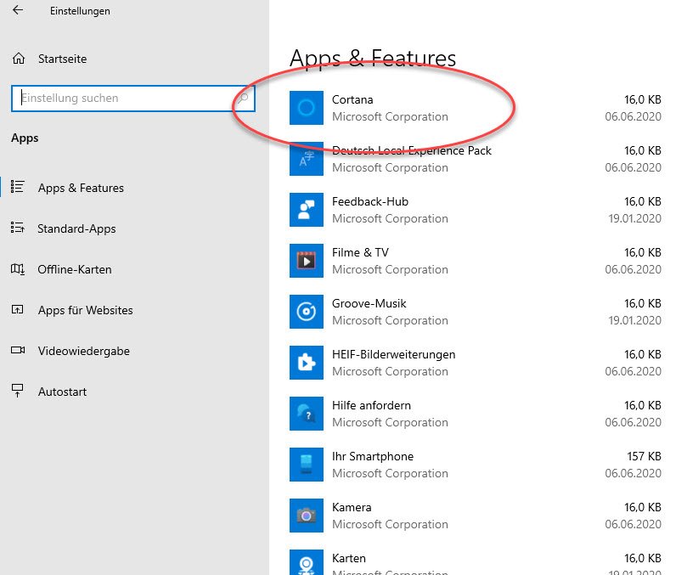Select the Cortana entry name
The image size is (687, 575).
(352, 99)
